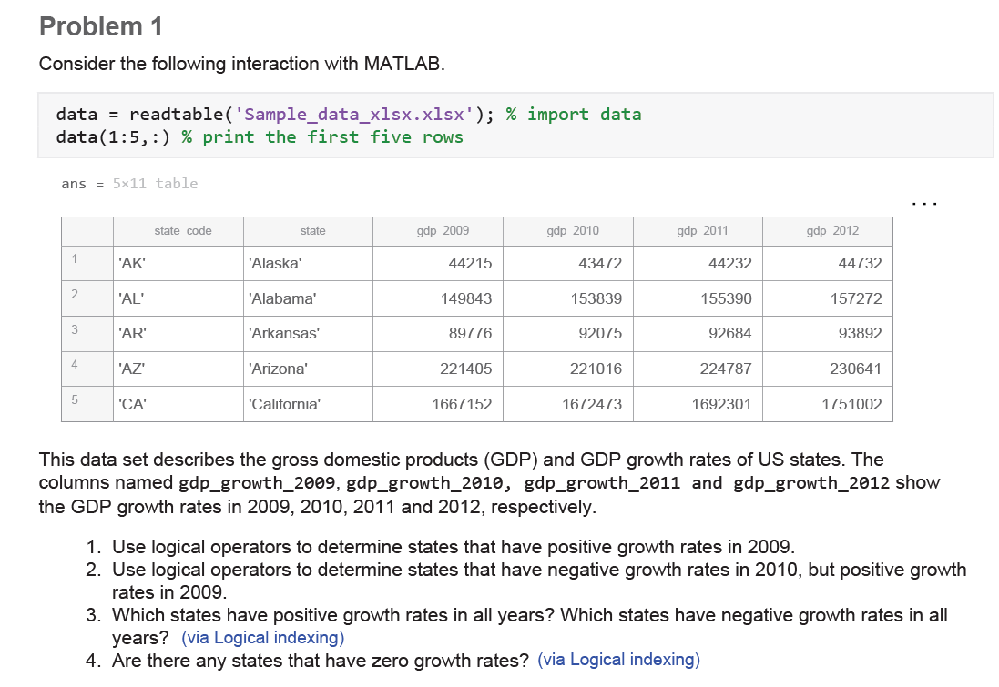Click the 'Problem 1' heading
This screenshot has width=999, height=687.
pyautogui.click(x=101, y=26)
